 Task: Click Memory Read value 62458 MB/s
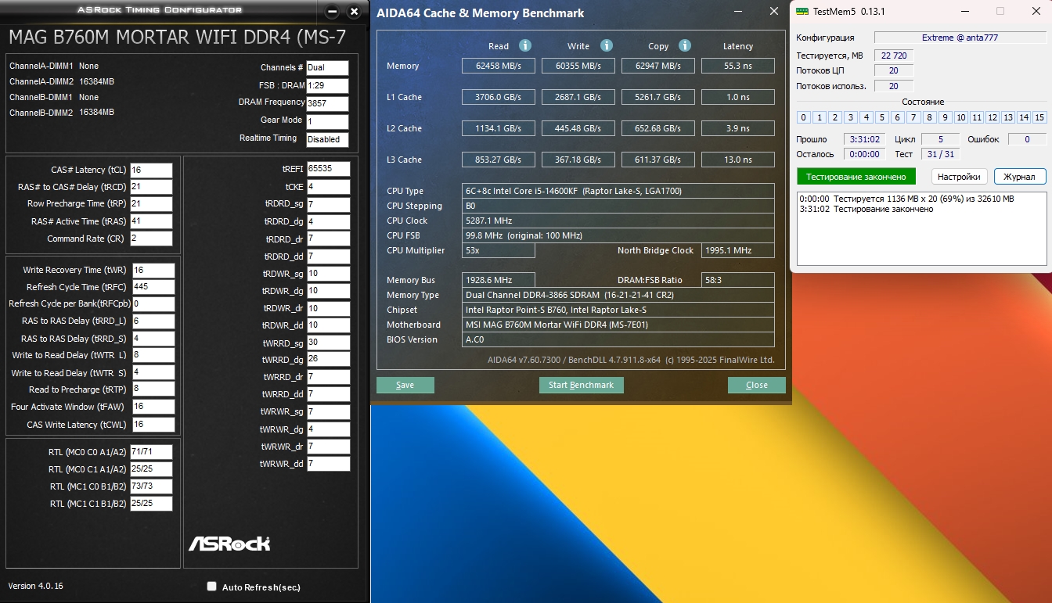click(x=499, y=66)
